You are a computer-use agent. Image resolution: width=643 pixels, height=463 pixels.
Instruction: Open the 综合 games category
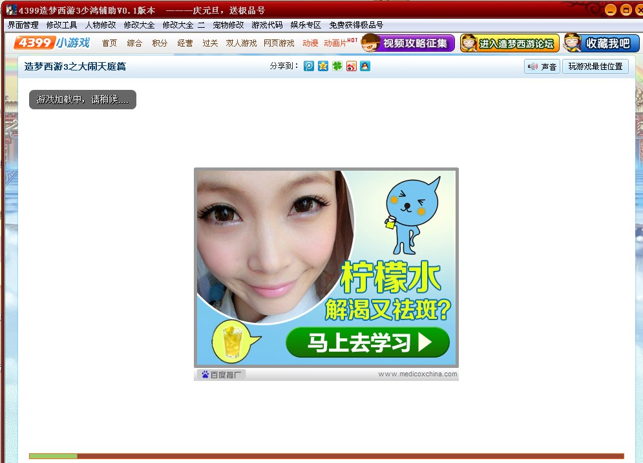134,43
